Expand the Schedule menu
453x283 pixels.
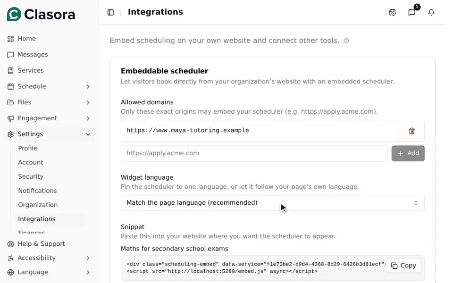coord(88,86)
